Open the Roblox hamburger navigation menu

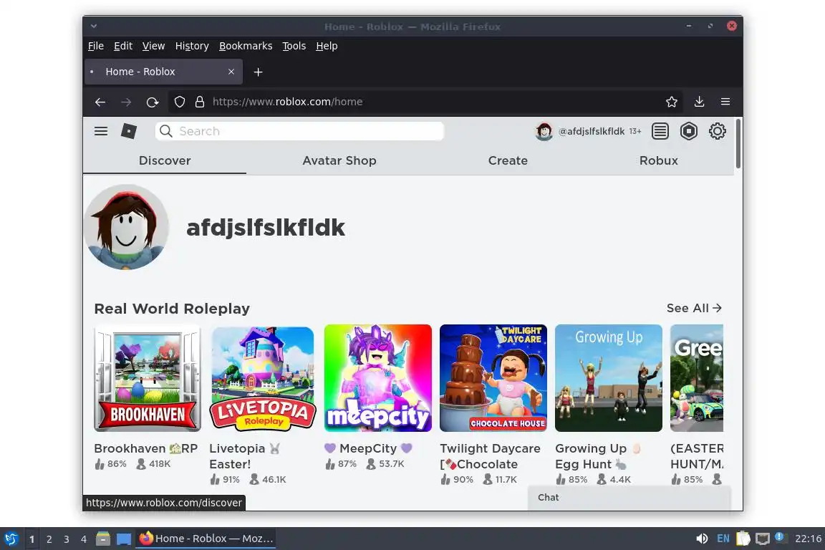[x=101, y=131]
